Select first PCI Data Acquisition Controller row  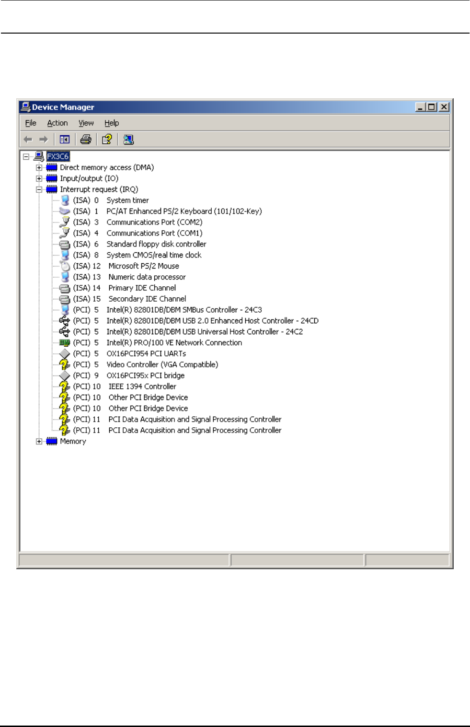177,420
